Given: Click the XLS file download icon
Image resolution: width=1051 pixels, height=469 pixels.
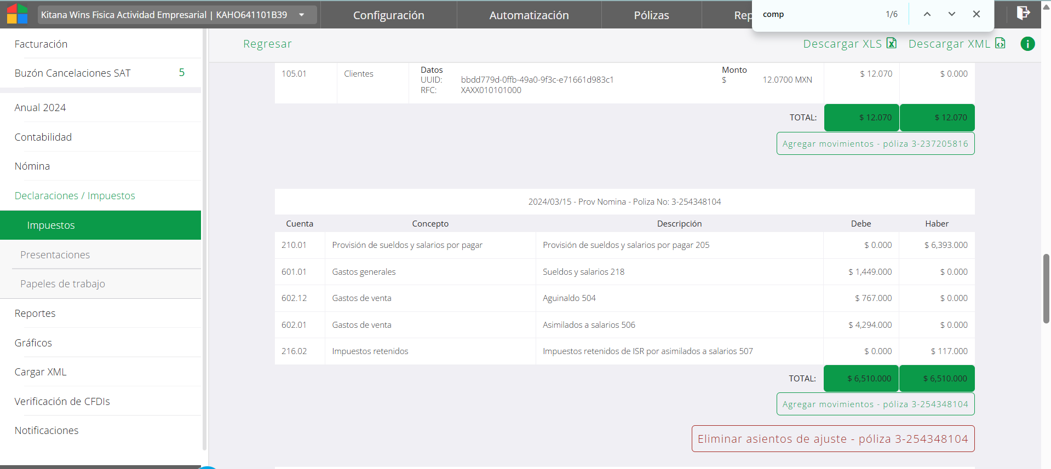Looking at the screenshot, I should click(892, 43).
